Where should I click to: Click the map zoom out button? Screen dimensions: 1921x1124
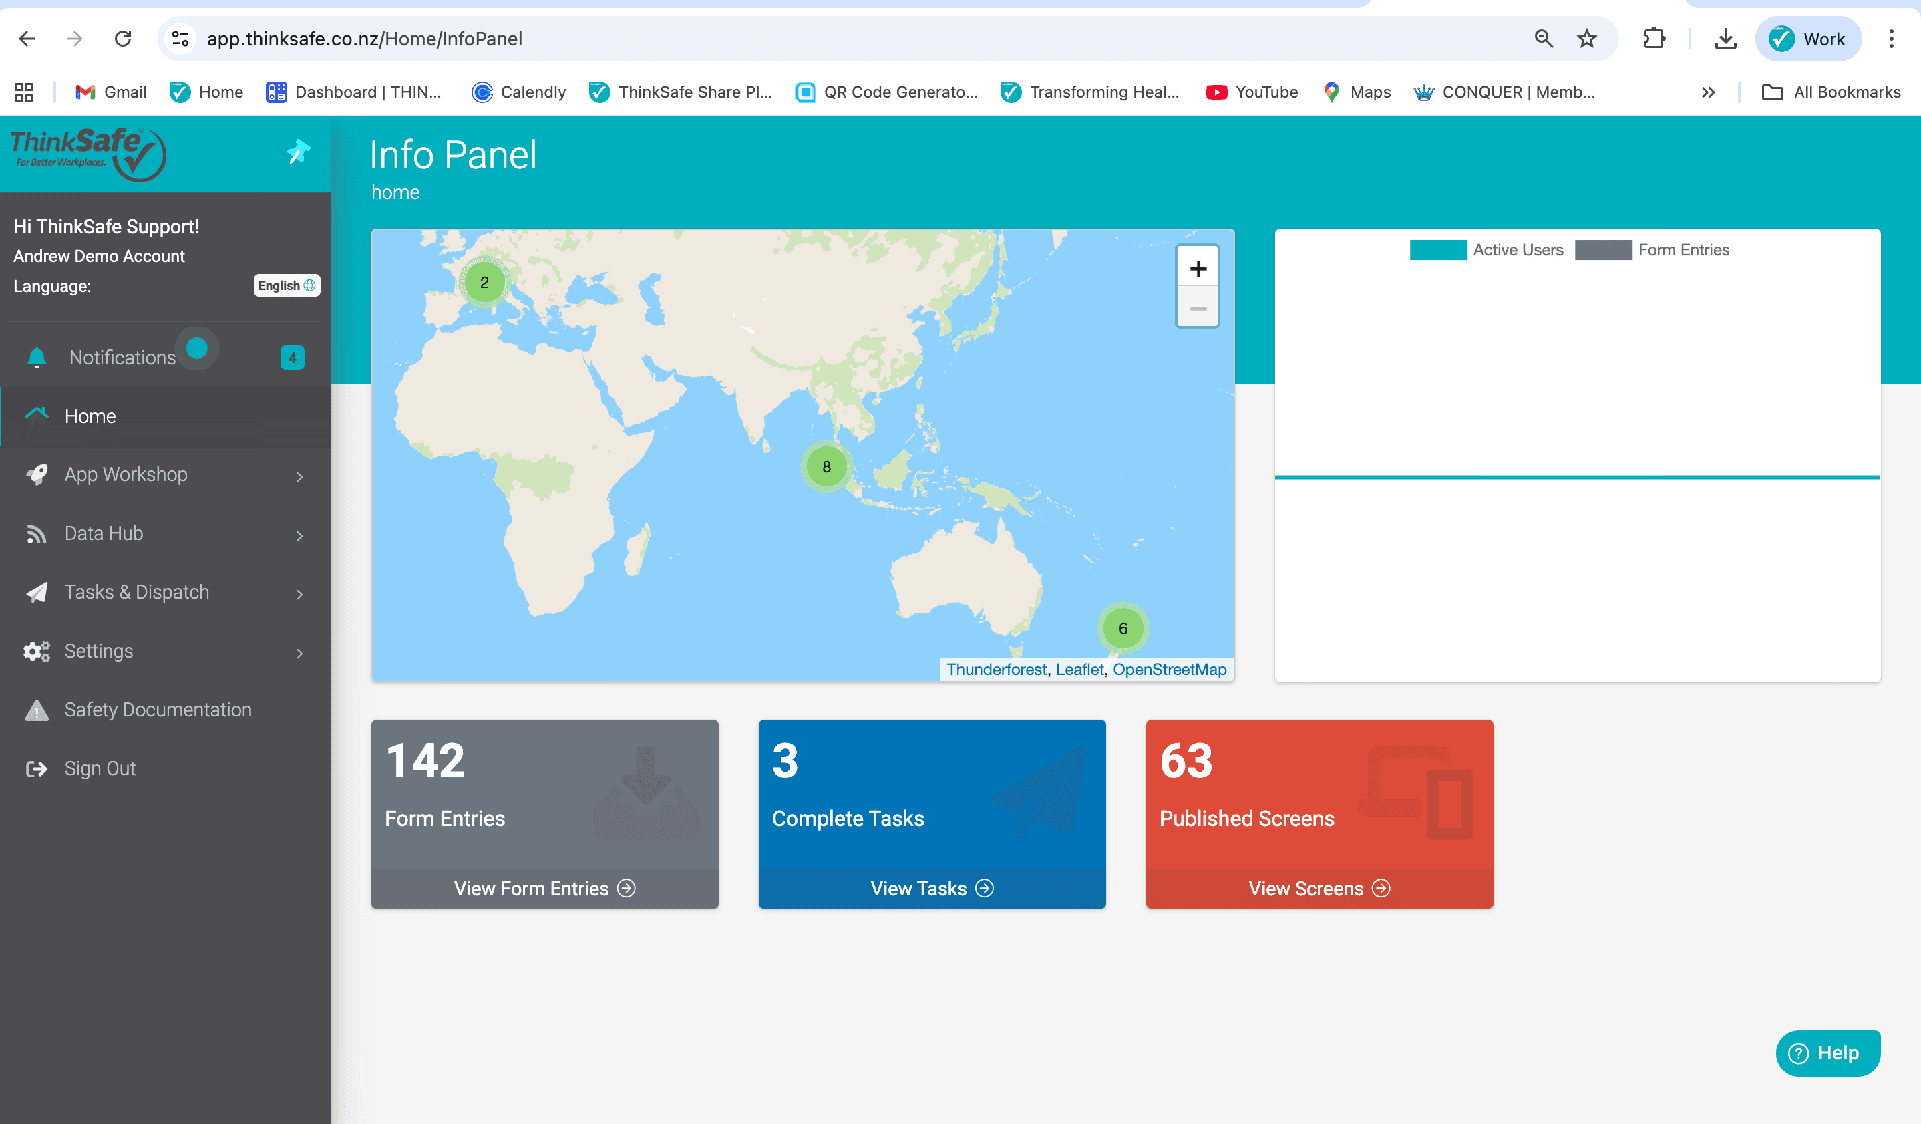pos(1197,309)
